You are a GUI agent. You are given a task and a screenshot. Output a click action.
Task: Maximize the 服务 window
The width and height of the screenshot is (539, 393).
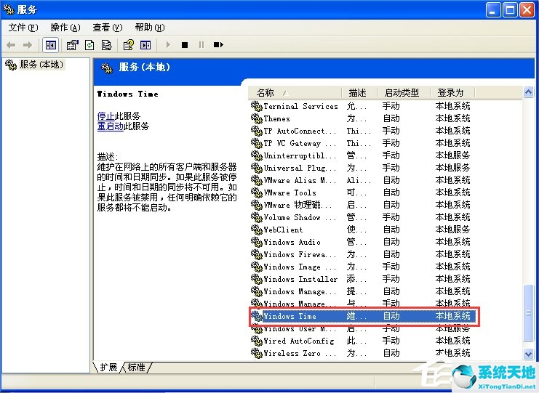click(510, 9)
